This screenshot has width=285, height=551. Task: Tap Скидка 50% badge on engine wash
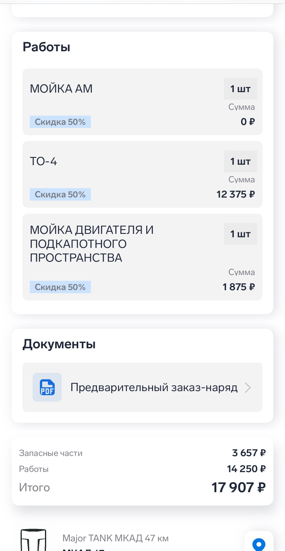pos(60,287)
